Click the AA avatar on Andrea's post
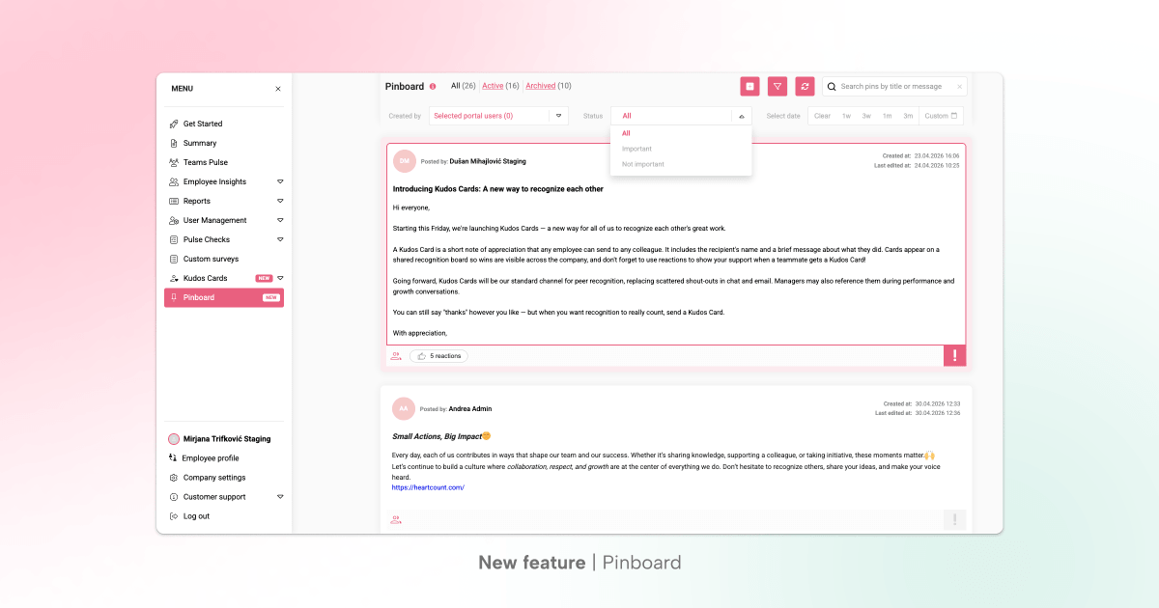This screenshot has width=1159, height=608. pyautogui.click(x=404, y=408)
